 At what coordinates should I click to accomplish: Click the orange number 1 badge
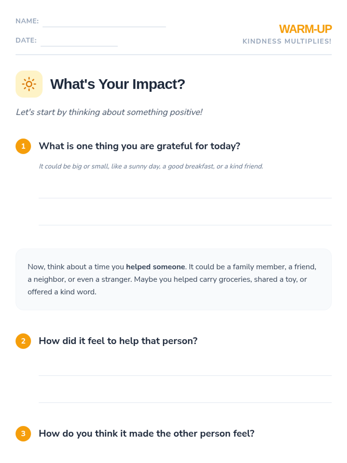23,146
